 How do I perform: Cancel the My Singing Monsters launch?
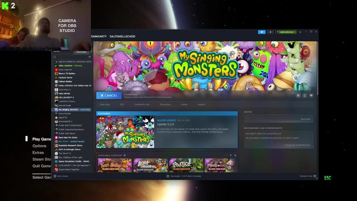click(109, 95)
